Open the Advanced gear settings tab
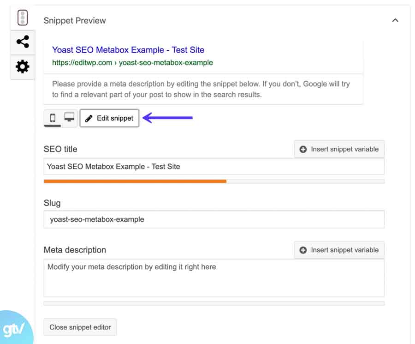The image size is (415, 344). tap(22, 66)
